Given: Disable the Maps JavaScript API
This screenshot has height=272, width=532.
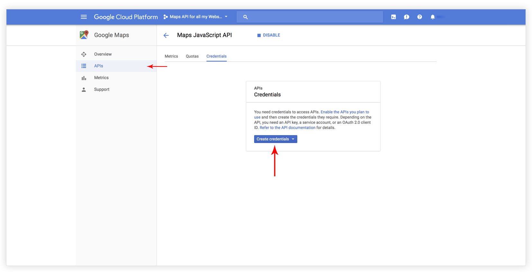Looking at the screenshot, I should (269, 35).
